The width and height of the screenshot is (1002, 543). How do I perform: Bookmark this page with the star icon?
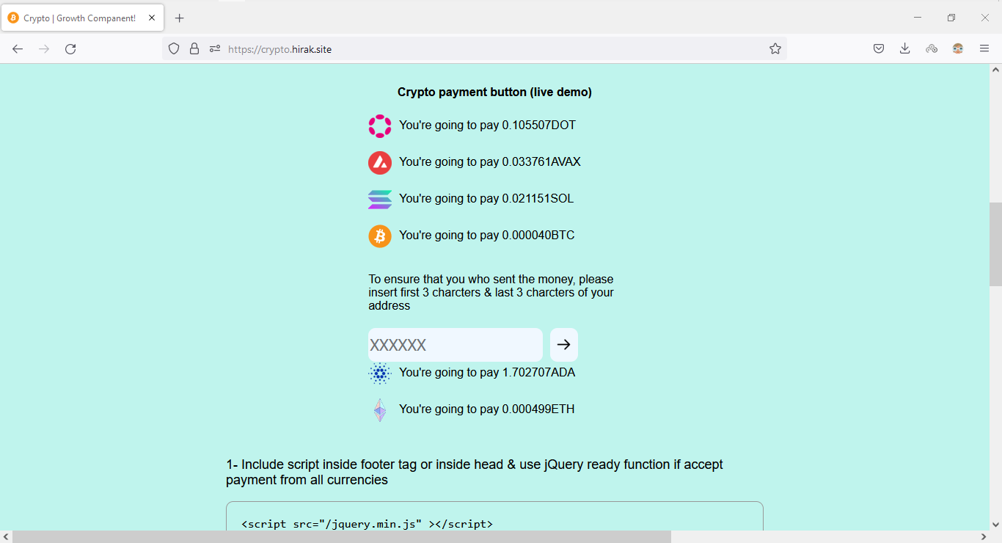click(775, 49)
